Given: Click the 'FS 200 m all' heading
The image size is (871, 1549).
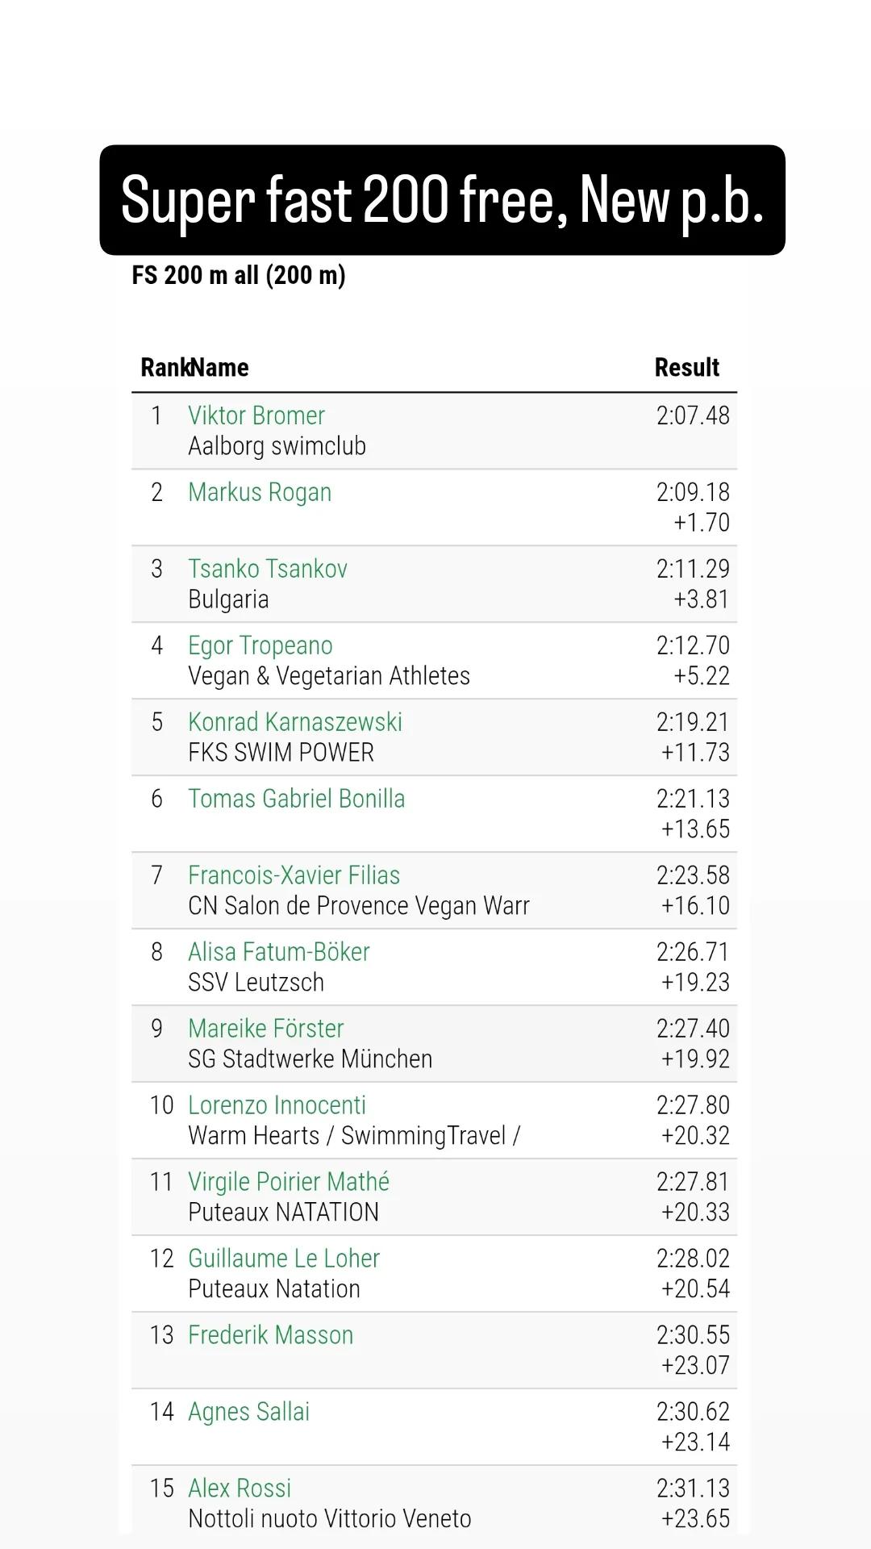Looking at the screenshot, I should click(x=239, y=275).
